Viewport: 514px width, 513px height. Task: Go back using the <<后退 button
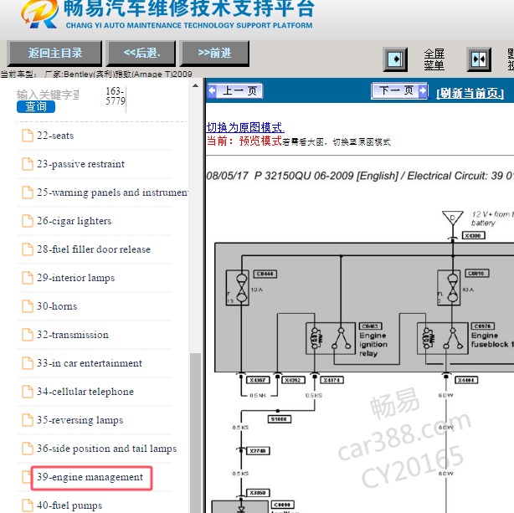pyautogui.click(x=141, y=53)
